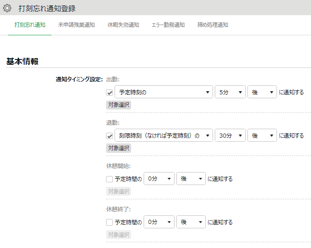Click 対象選択 button under 出勤
This screenshot has width=311, height=248.
[x=119, y=105]
